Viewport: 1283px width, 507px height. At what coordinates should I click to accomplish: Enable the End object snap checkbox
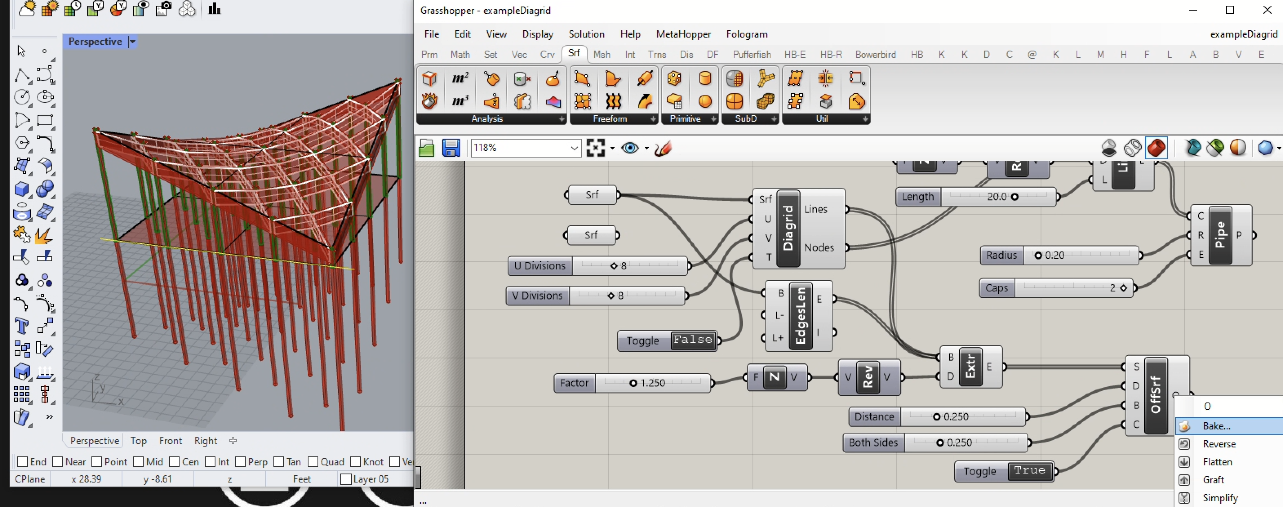coord(22,462)
